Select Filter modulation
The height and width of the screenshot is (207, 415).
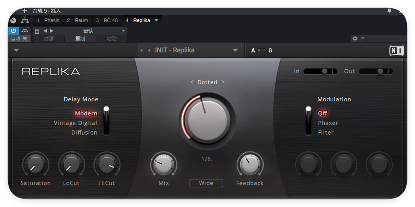[x=326, y=132]
